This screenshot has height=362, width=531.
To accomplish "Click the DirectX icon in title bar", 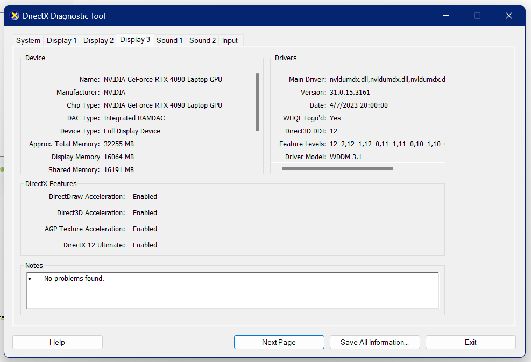I will pyautogui.click(x=15, y=16).
